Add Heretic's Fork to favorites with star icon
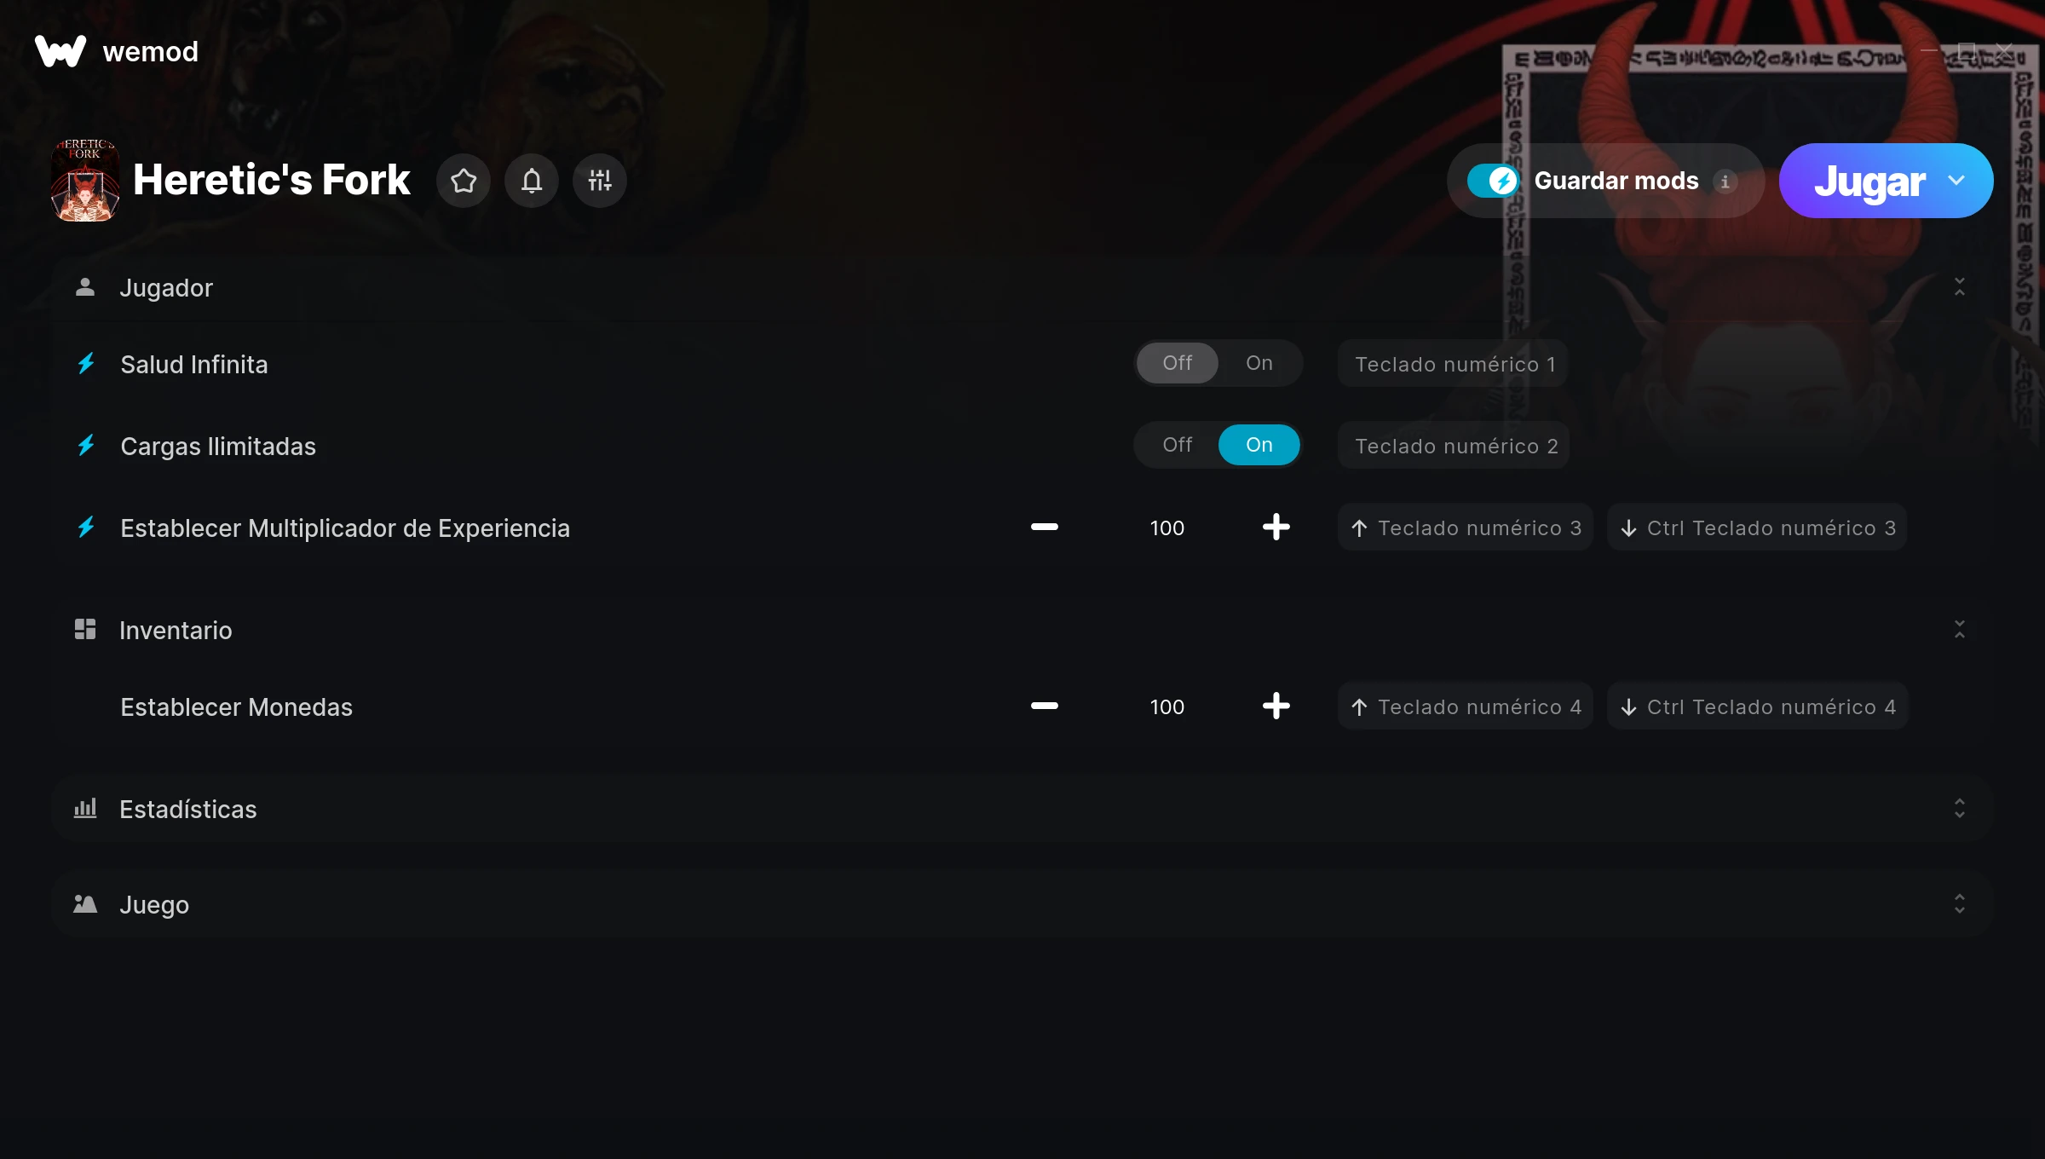2045x1159 pixels. (464, 181)
